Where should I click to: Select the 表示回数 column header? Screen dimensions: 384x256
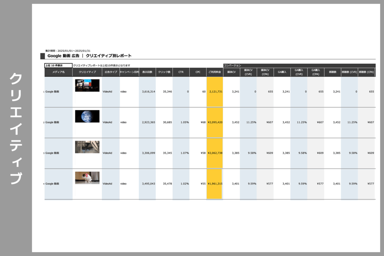tap(147, 72)
